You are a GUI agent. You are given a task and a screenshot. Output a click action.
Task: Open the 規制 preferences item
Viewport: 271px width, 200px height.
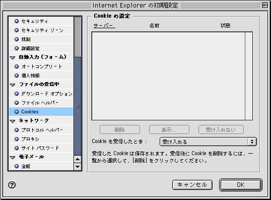[41, 39]
